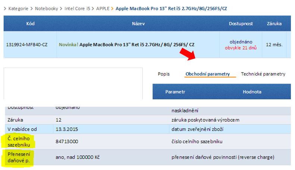Select 'V nabídce od' row label
The width and height of the screenshot is (295, 170).
(22, 129)
